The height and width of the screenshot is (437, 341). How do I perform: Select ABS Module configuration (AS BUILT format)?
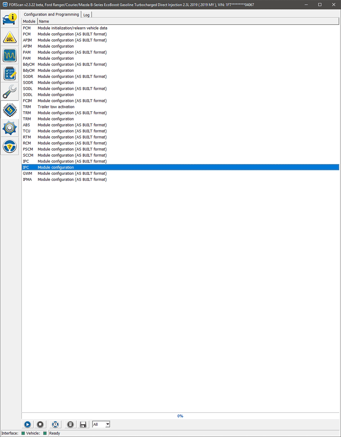[181, 125]
